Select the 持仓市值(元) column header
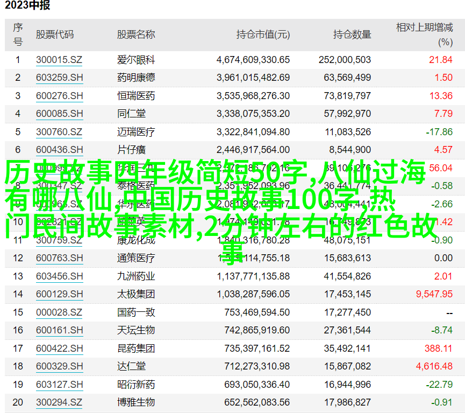Image resolution: width=465 pixels, height=418 pixels. (263, 35)
